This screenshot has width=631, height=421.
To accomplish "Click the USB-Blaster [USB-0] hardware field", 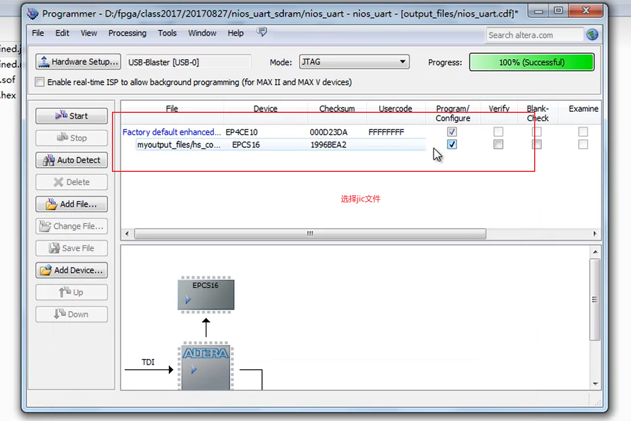I will [x=189, y=62].
